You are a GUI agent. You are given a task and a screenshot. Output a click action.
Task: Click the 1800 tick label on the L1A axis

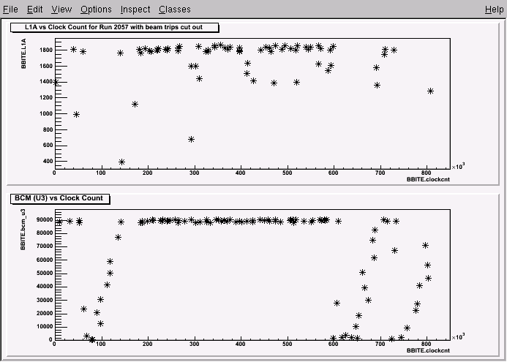46,50
